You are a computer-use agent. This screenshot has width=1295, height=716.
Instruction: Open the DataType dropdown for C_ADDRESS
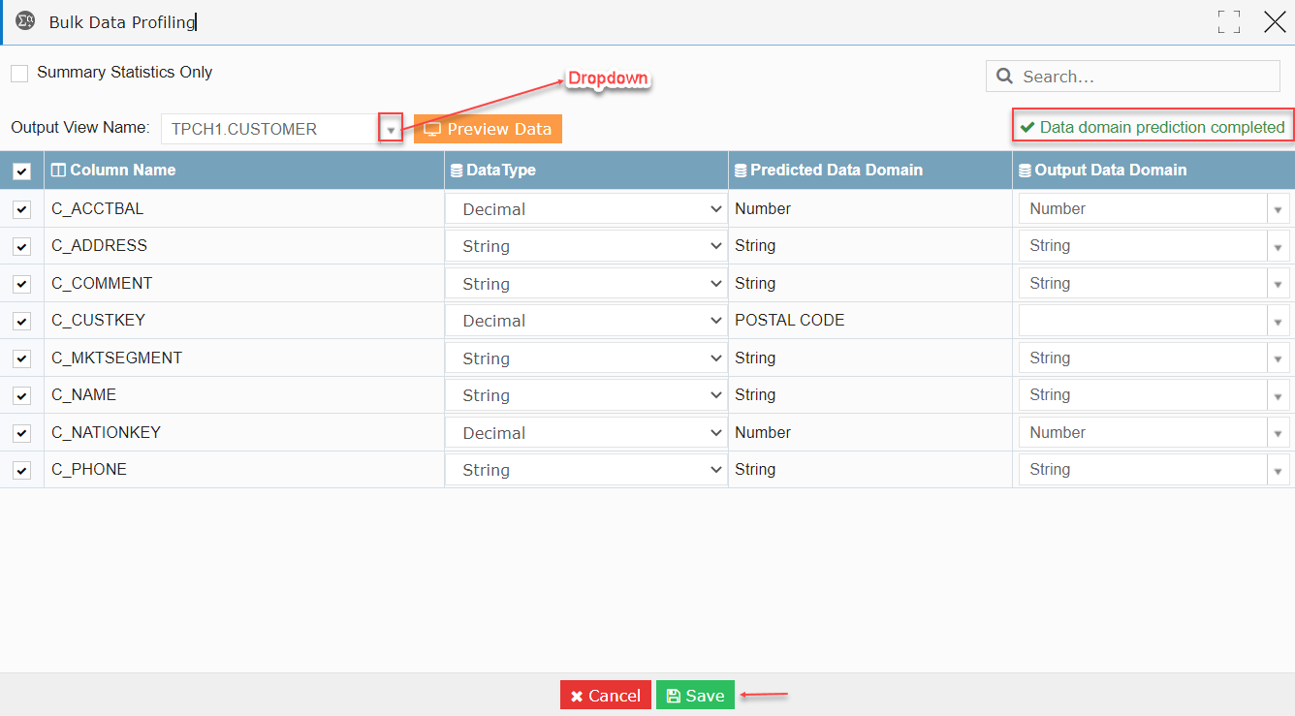(x=714, y=245)
